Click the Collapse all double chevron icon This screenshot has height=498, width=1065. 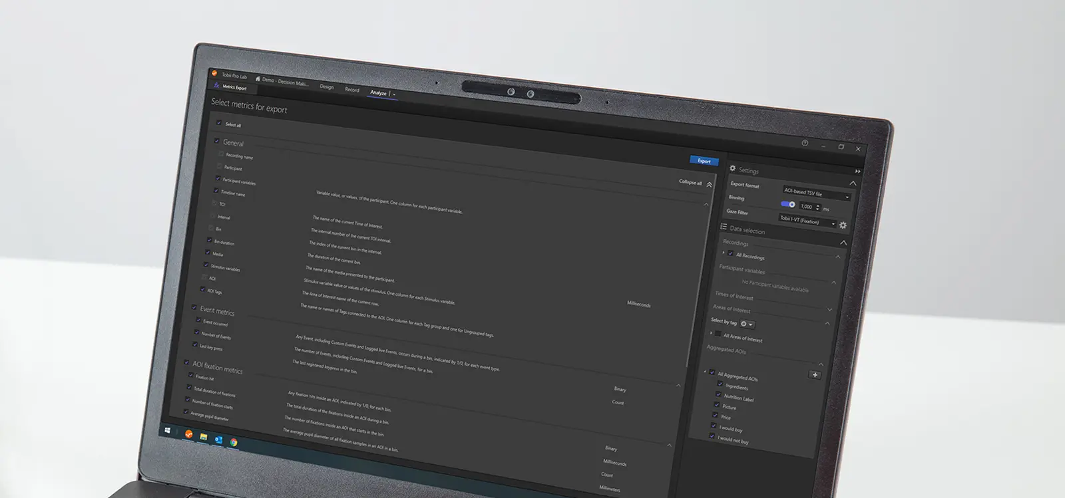click(709, 184)
